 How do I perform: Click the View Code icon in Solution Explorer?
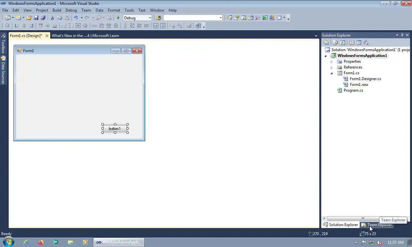tap(352, 42)
